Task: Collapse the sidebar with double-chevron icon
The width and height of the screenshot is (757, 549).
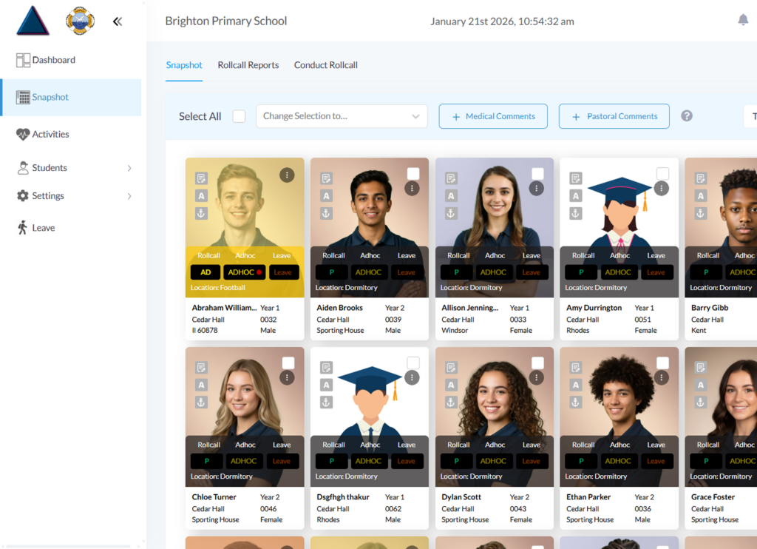Action: (x=117, y=21)
